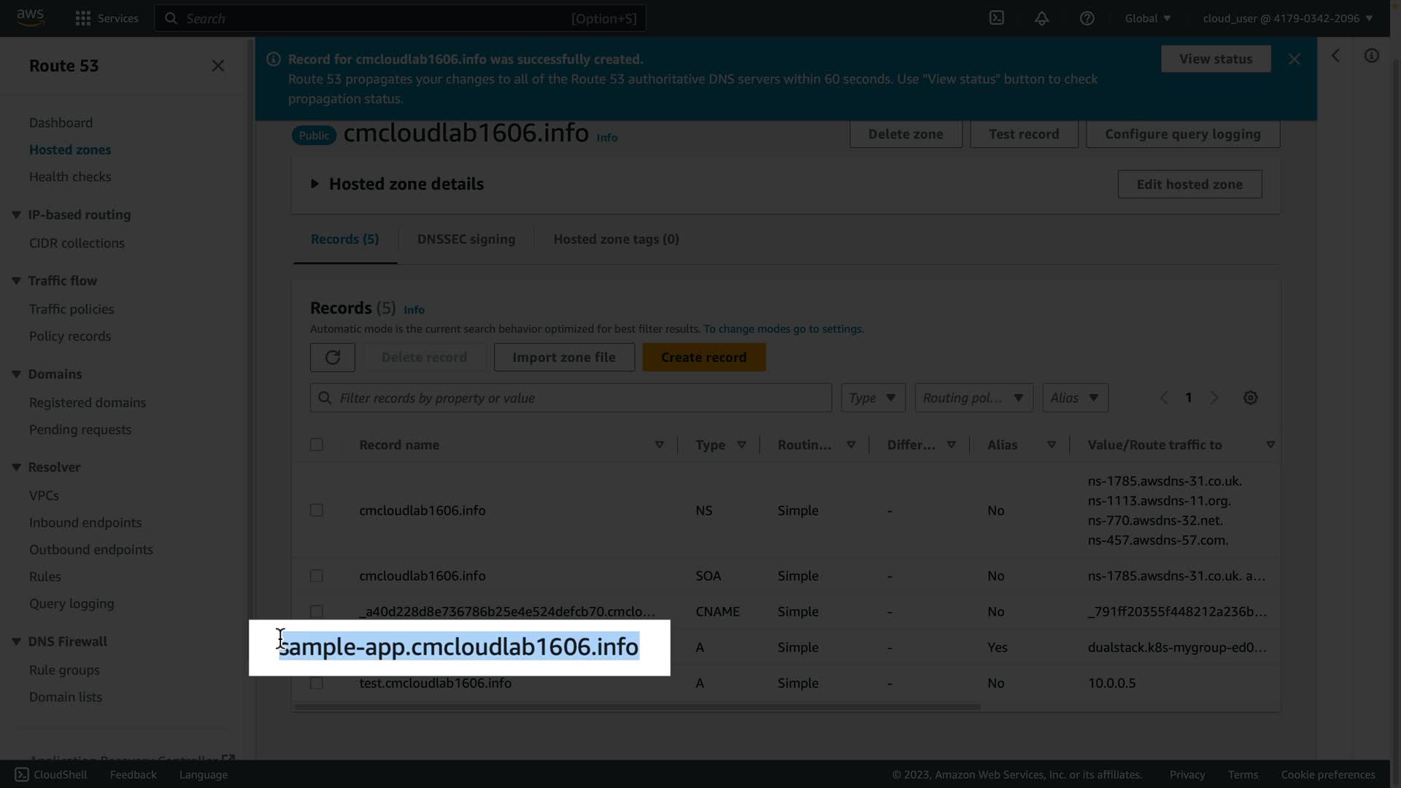Switch to the DNSSEC signing tab
Viewport: 1401px width, 788px height.
[x=466, y=239]
